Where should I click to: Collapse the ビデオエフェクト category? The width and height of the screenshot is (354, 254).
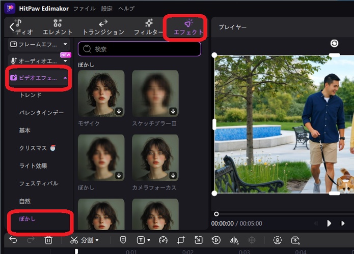click(39, 78)
